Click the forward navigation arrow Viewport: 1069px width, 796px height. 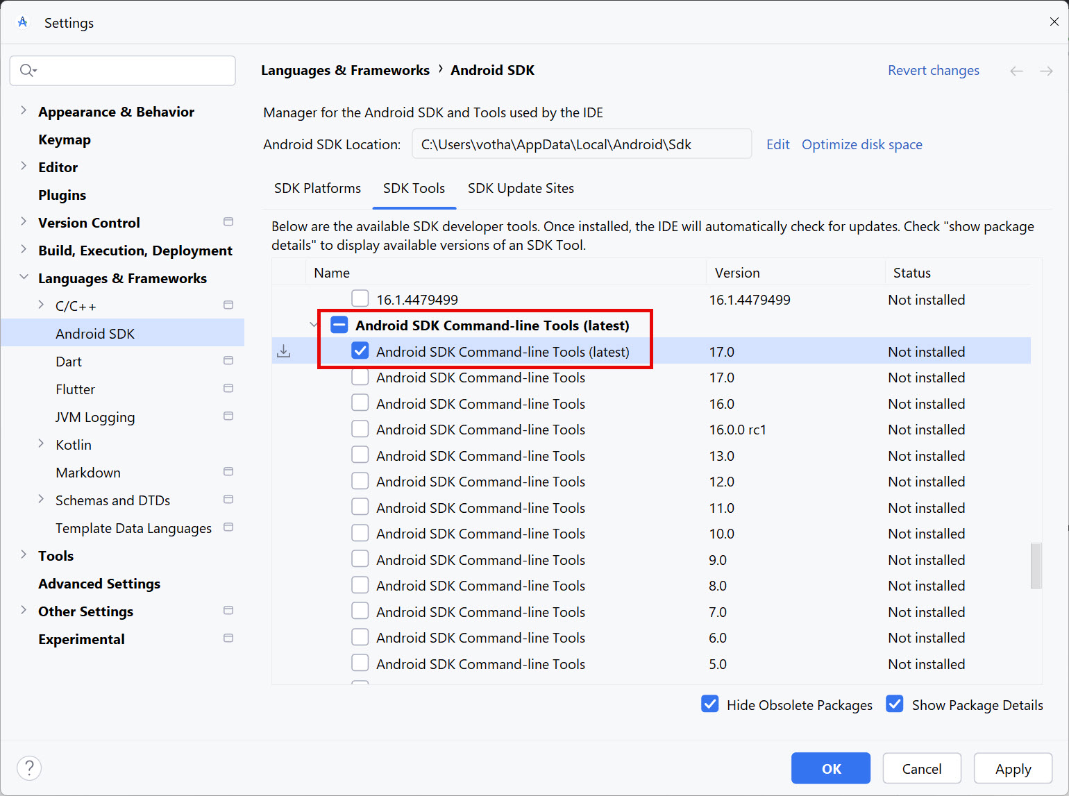pos(1046,71)
